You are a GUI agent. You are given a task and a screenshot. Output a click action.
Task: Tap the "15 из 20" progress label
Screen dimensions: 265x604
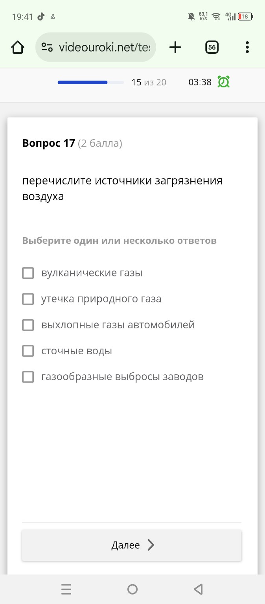149,82
